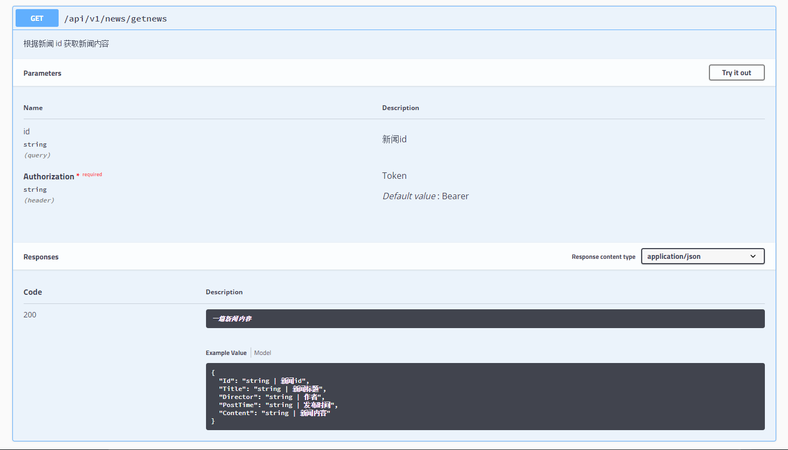The height and width of the screenshot is (450, 788).
Task: Click the Code column header
Action: [33, 292]
